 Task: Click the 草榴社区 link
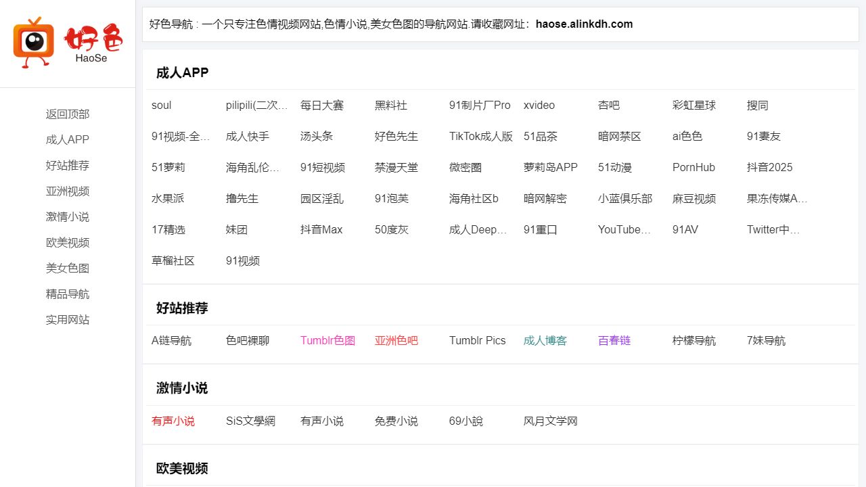(x=173, y=261)
